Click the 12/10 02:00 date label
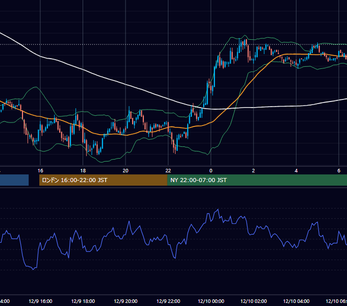347x306 pixels. 254,301
